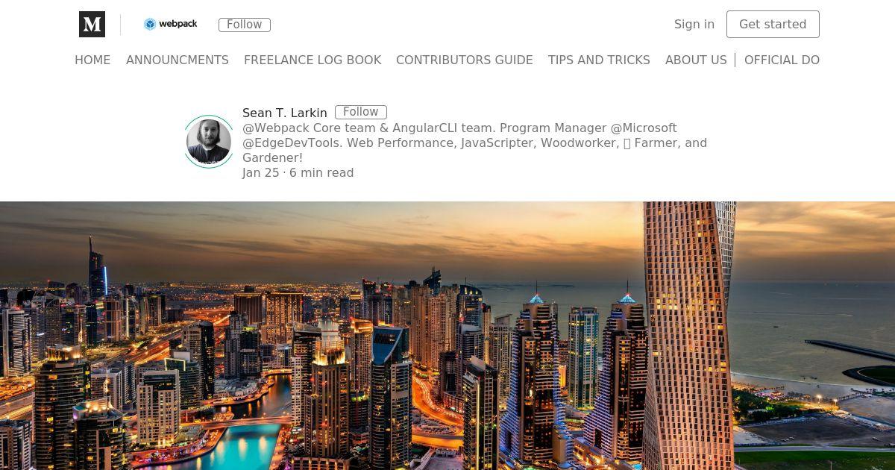Screen dimensions: 895x470
Task: Click the author bio description text
Action: point(475,142)
